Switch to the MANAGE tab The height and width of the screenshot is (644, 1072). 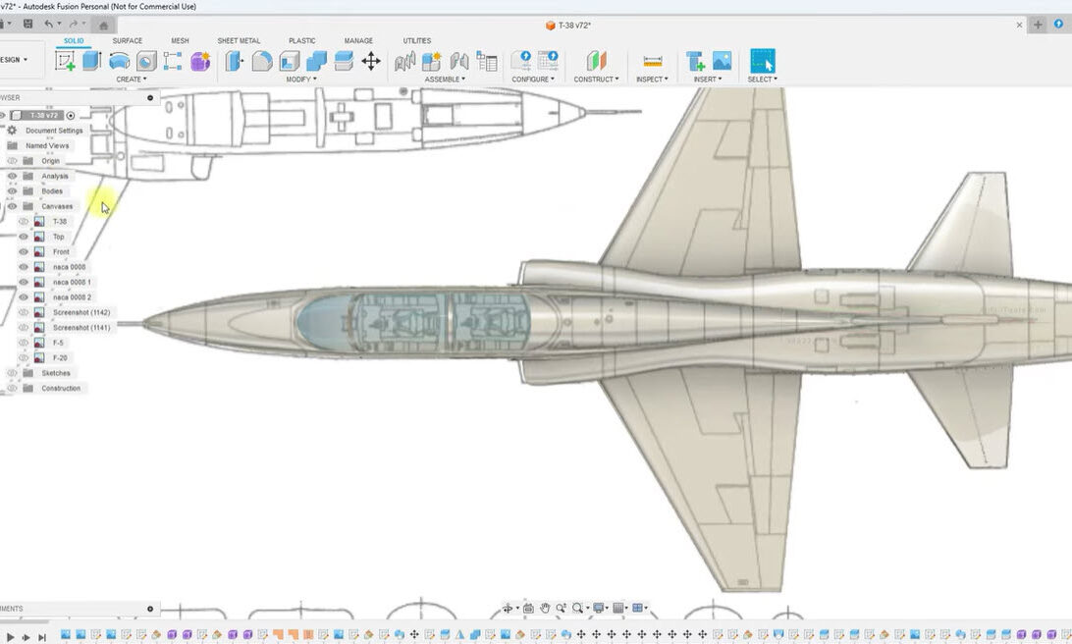tap(358, 41)
